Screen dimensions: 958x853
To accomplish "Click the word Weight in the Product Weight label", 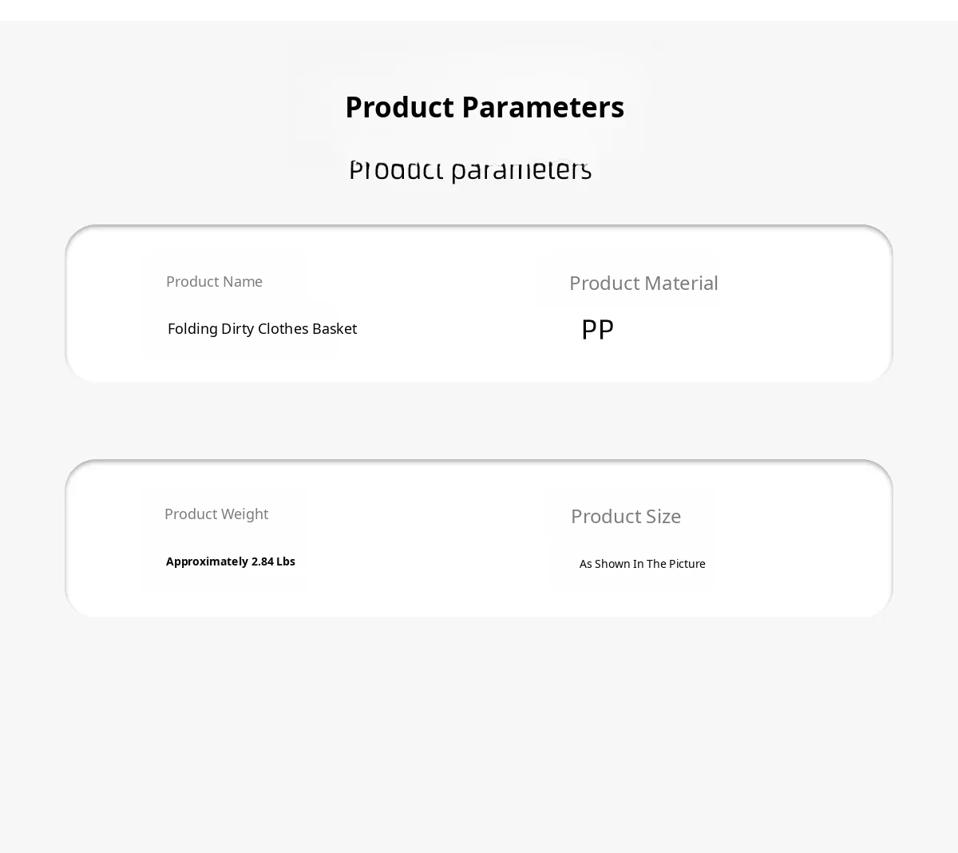I will [243, 514].
